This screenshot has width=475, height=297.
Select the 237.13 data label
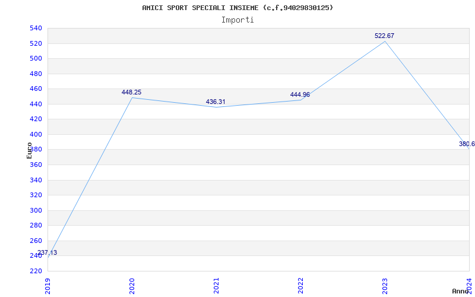coord(47,252)
